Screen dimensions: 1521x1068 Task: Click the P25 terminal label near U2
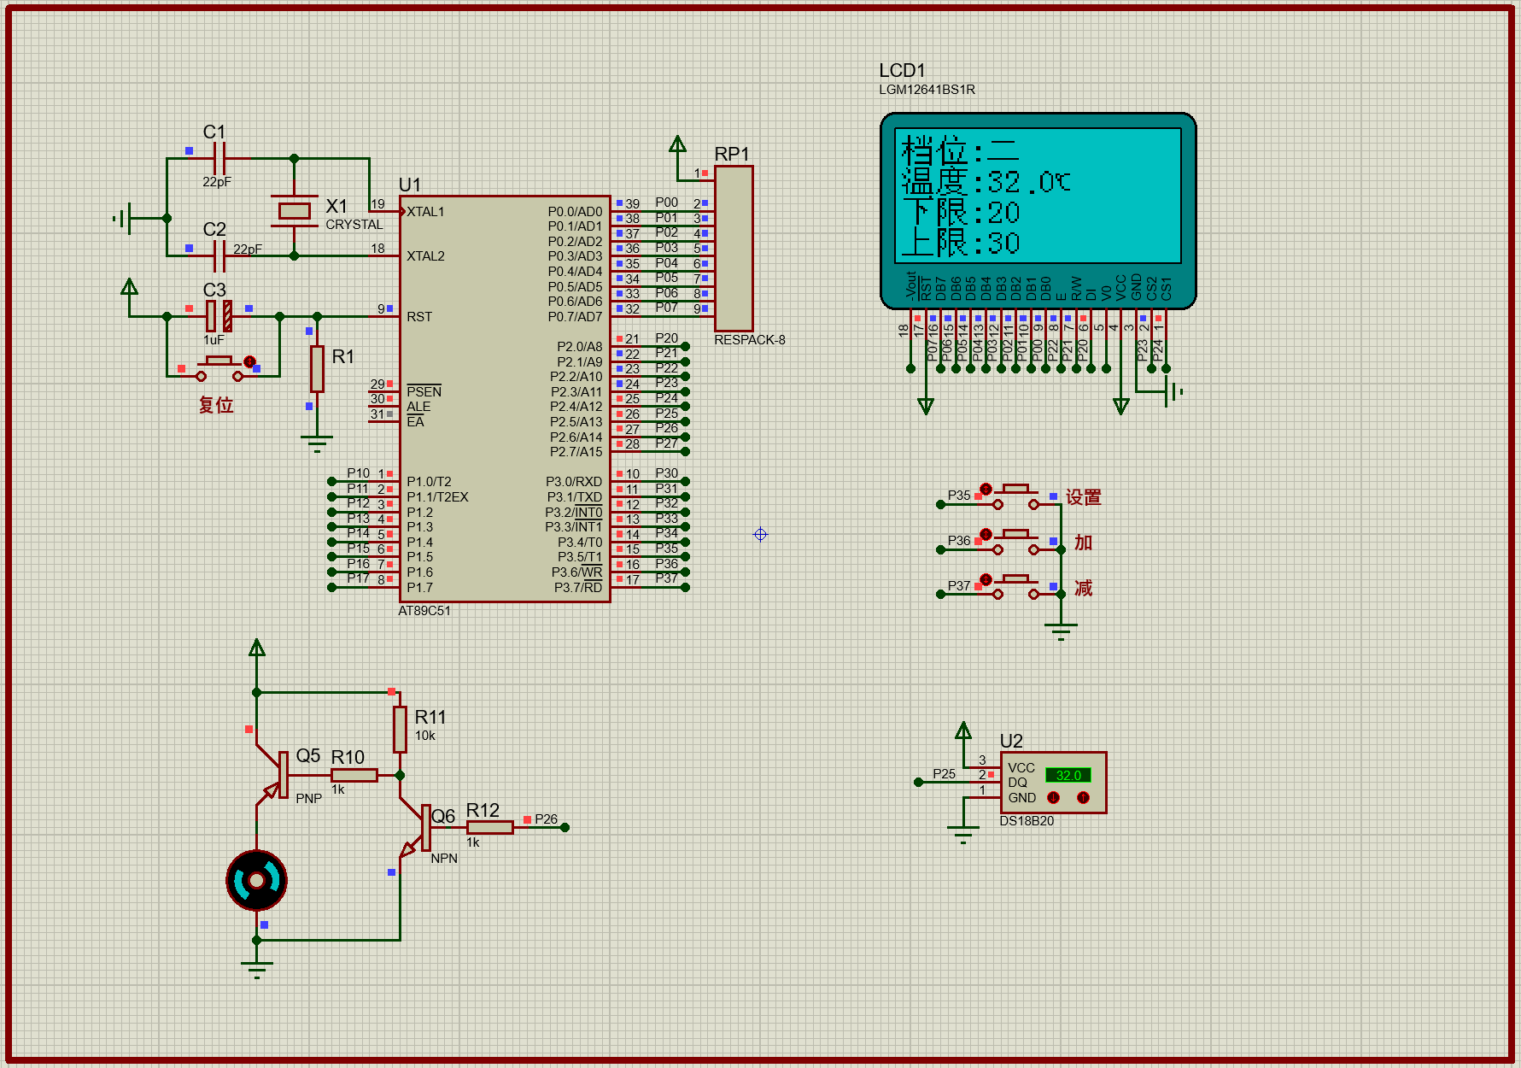pos(944,773)
